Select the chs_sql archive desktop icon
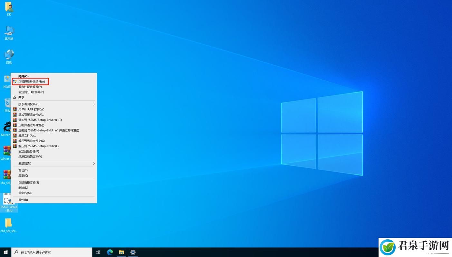This screenshot has width=452, height=257. coord(6,177)
